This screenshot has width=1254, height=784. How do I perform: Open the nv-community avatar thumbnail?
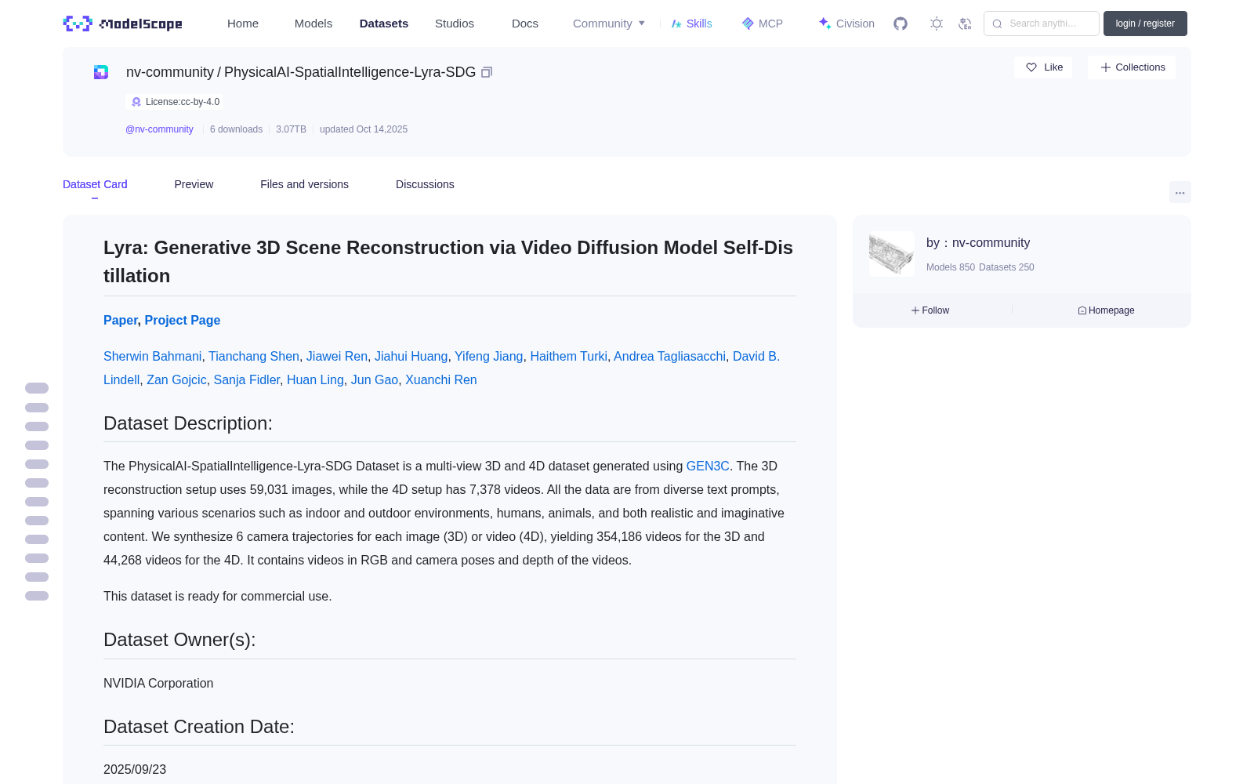point(892,253)
